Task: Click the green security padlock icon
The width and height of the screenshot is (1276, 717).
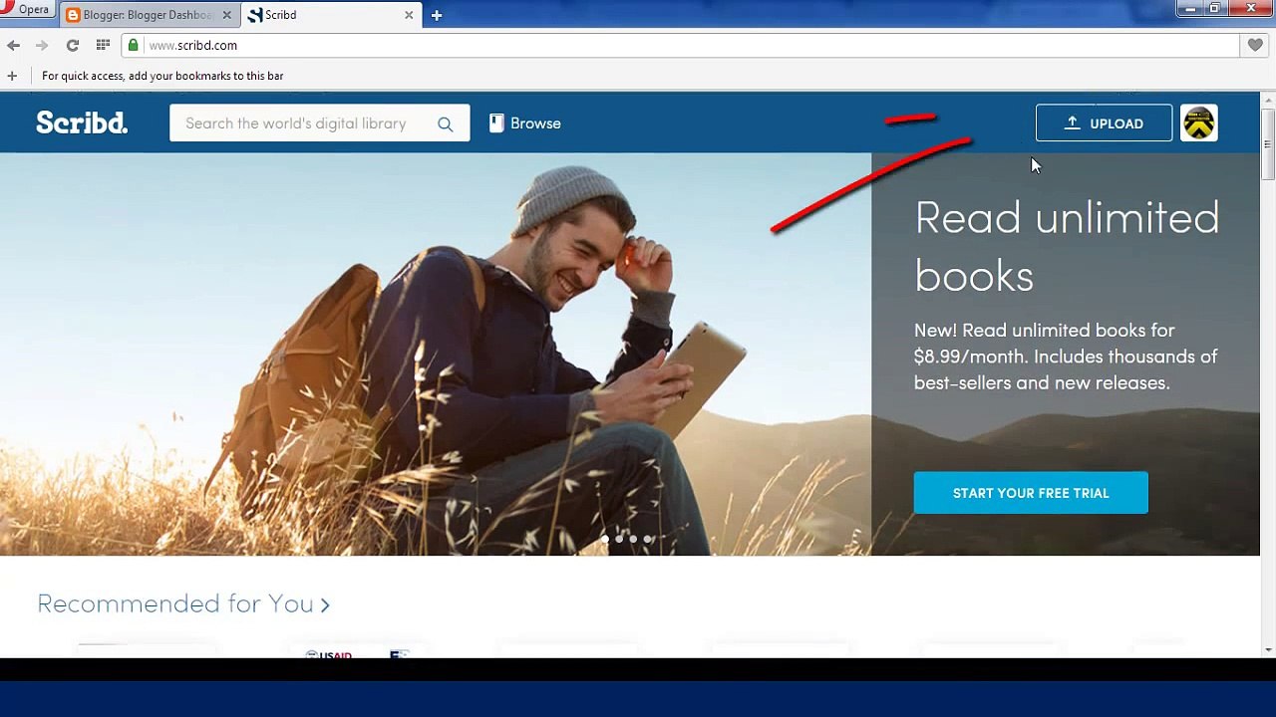Action: [134, 45]
